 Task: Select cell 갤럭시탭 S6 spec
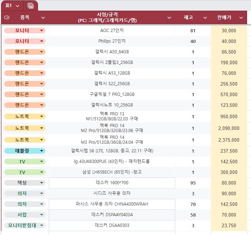coord(112,151)
